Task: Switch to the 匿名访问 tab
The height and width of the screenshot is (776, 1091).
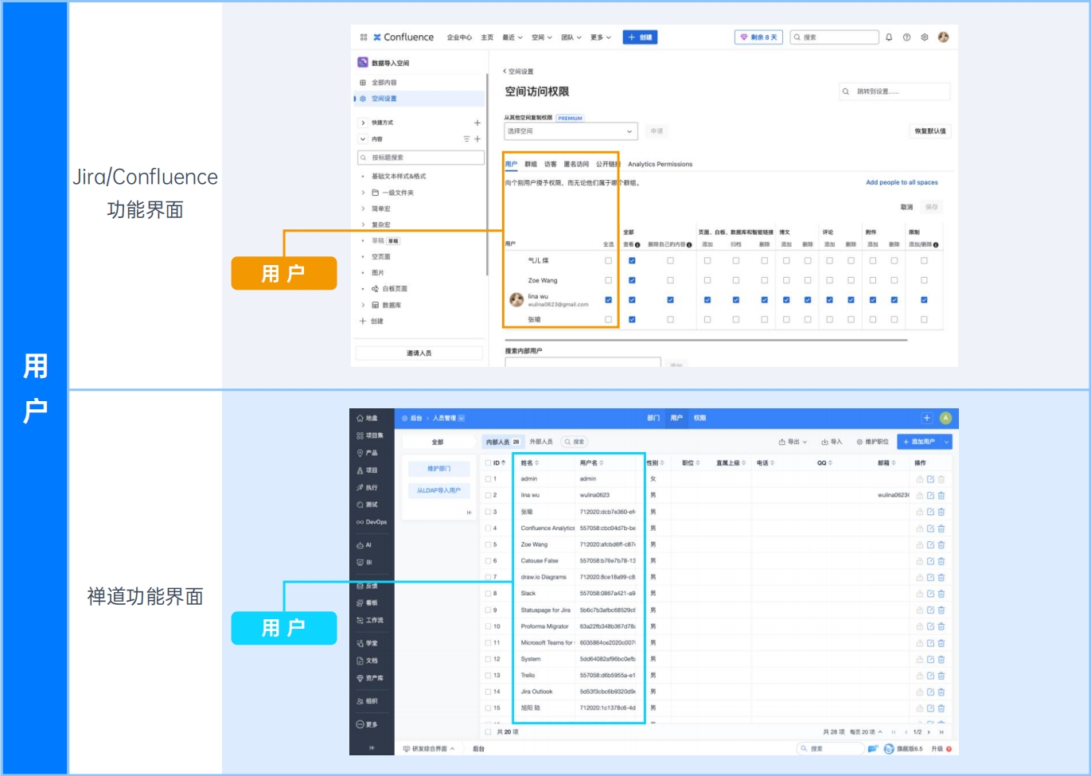Action: [576, 165]
